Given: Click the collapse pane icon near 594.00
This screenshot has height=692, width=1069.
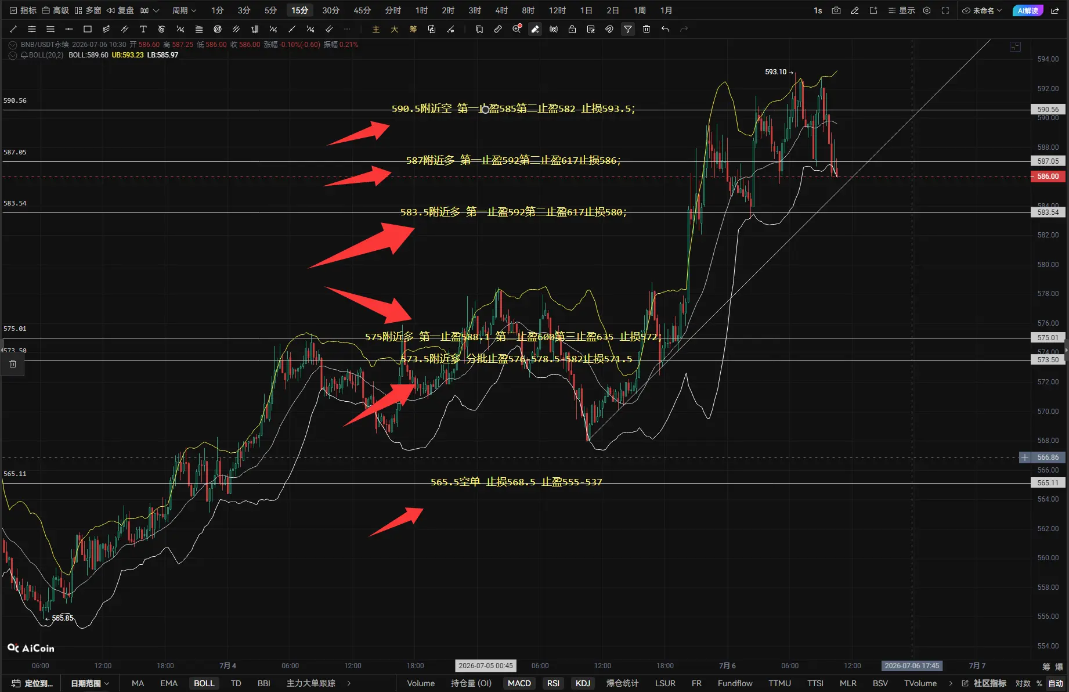Looking at the screenshot, I should pos(1015,47).
